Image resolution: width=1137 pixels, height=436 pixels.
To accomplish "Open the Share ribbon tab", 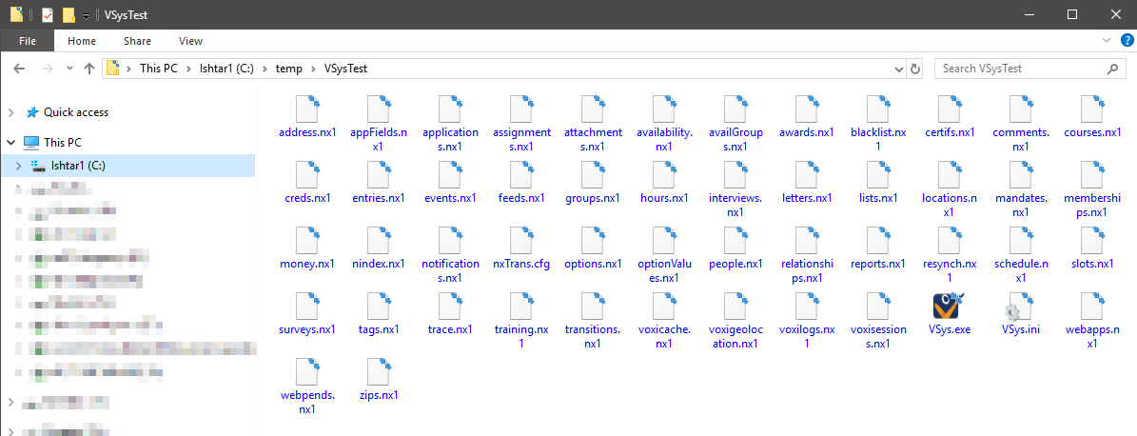I will tap(137, 41).
